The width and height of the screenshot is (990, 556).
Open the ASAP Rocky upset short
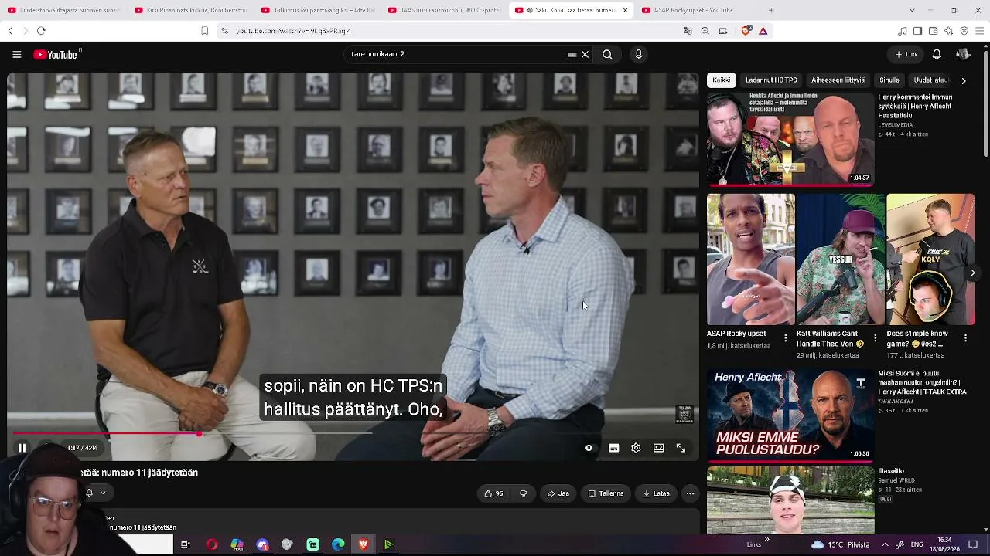751,259
